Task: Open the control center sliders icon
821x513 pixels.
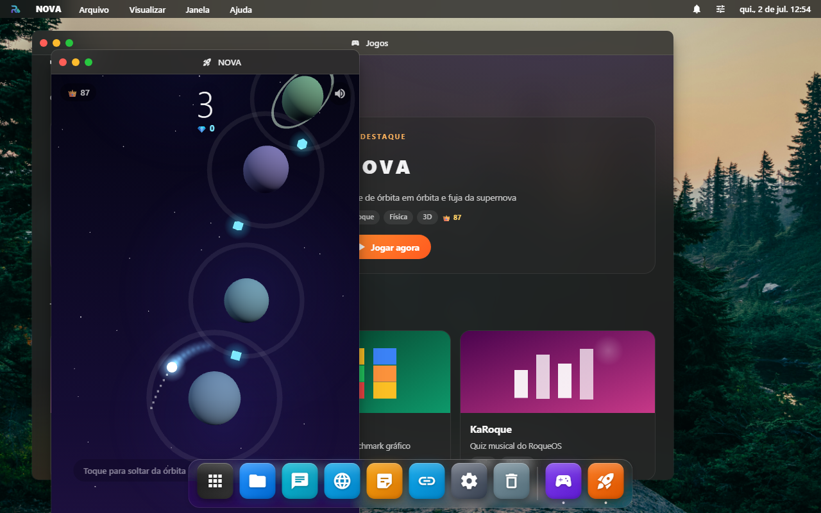Action: tap(721, 9)
